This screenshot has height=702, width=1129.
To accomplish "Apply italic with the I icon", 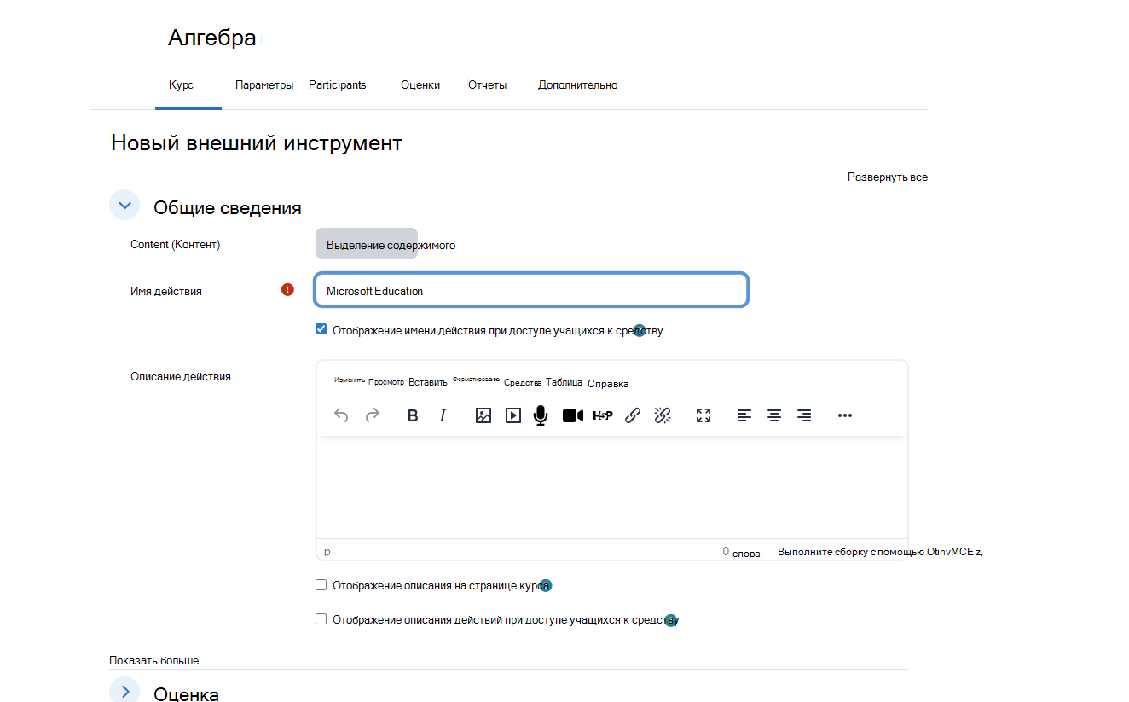I will pyautogui.click(x=443, y=415).
